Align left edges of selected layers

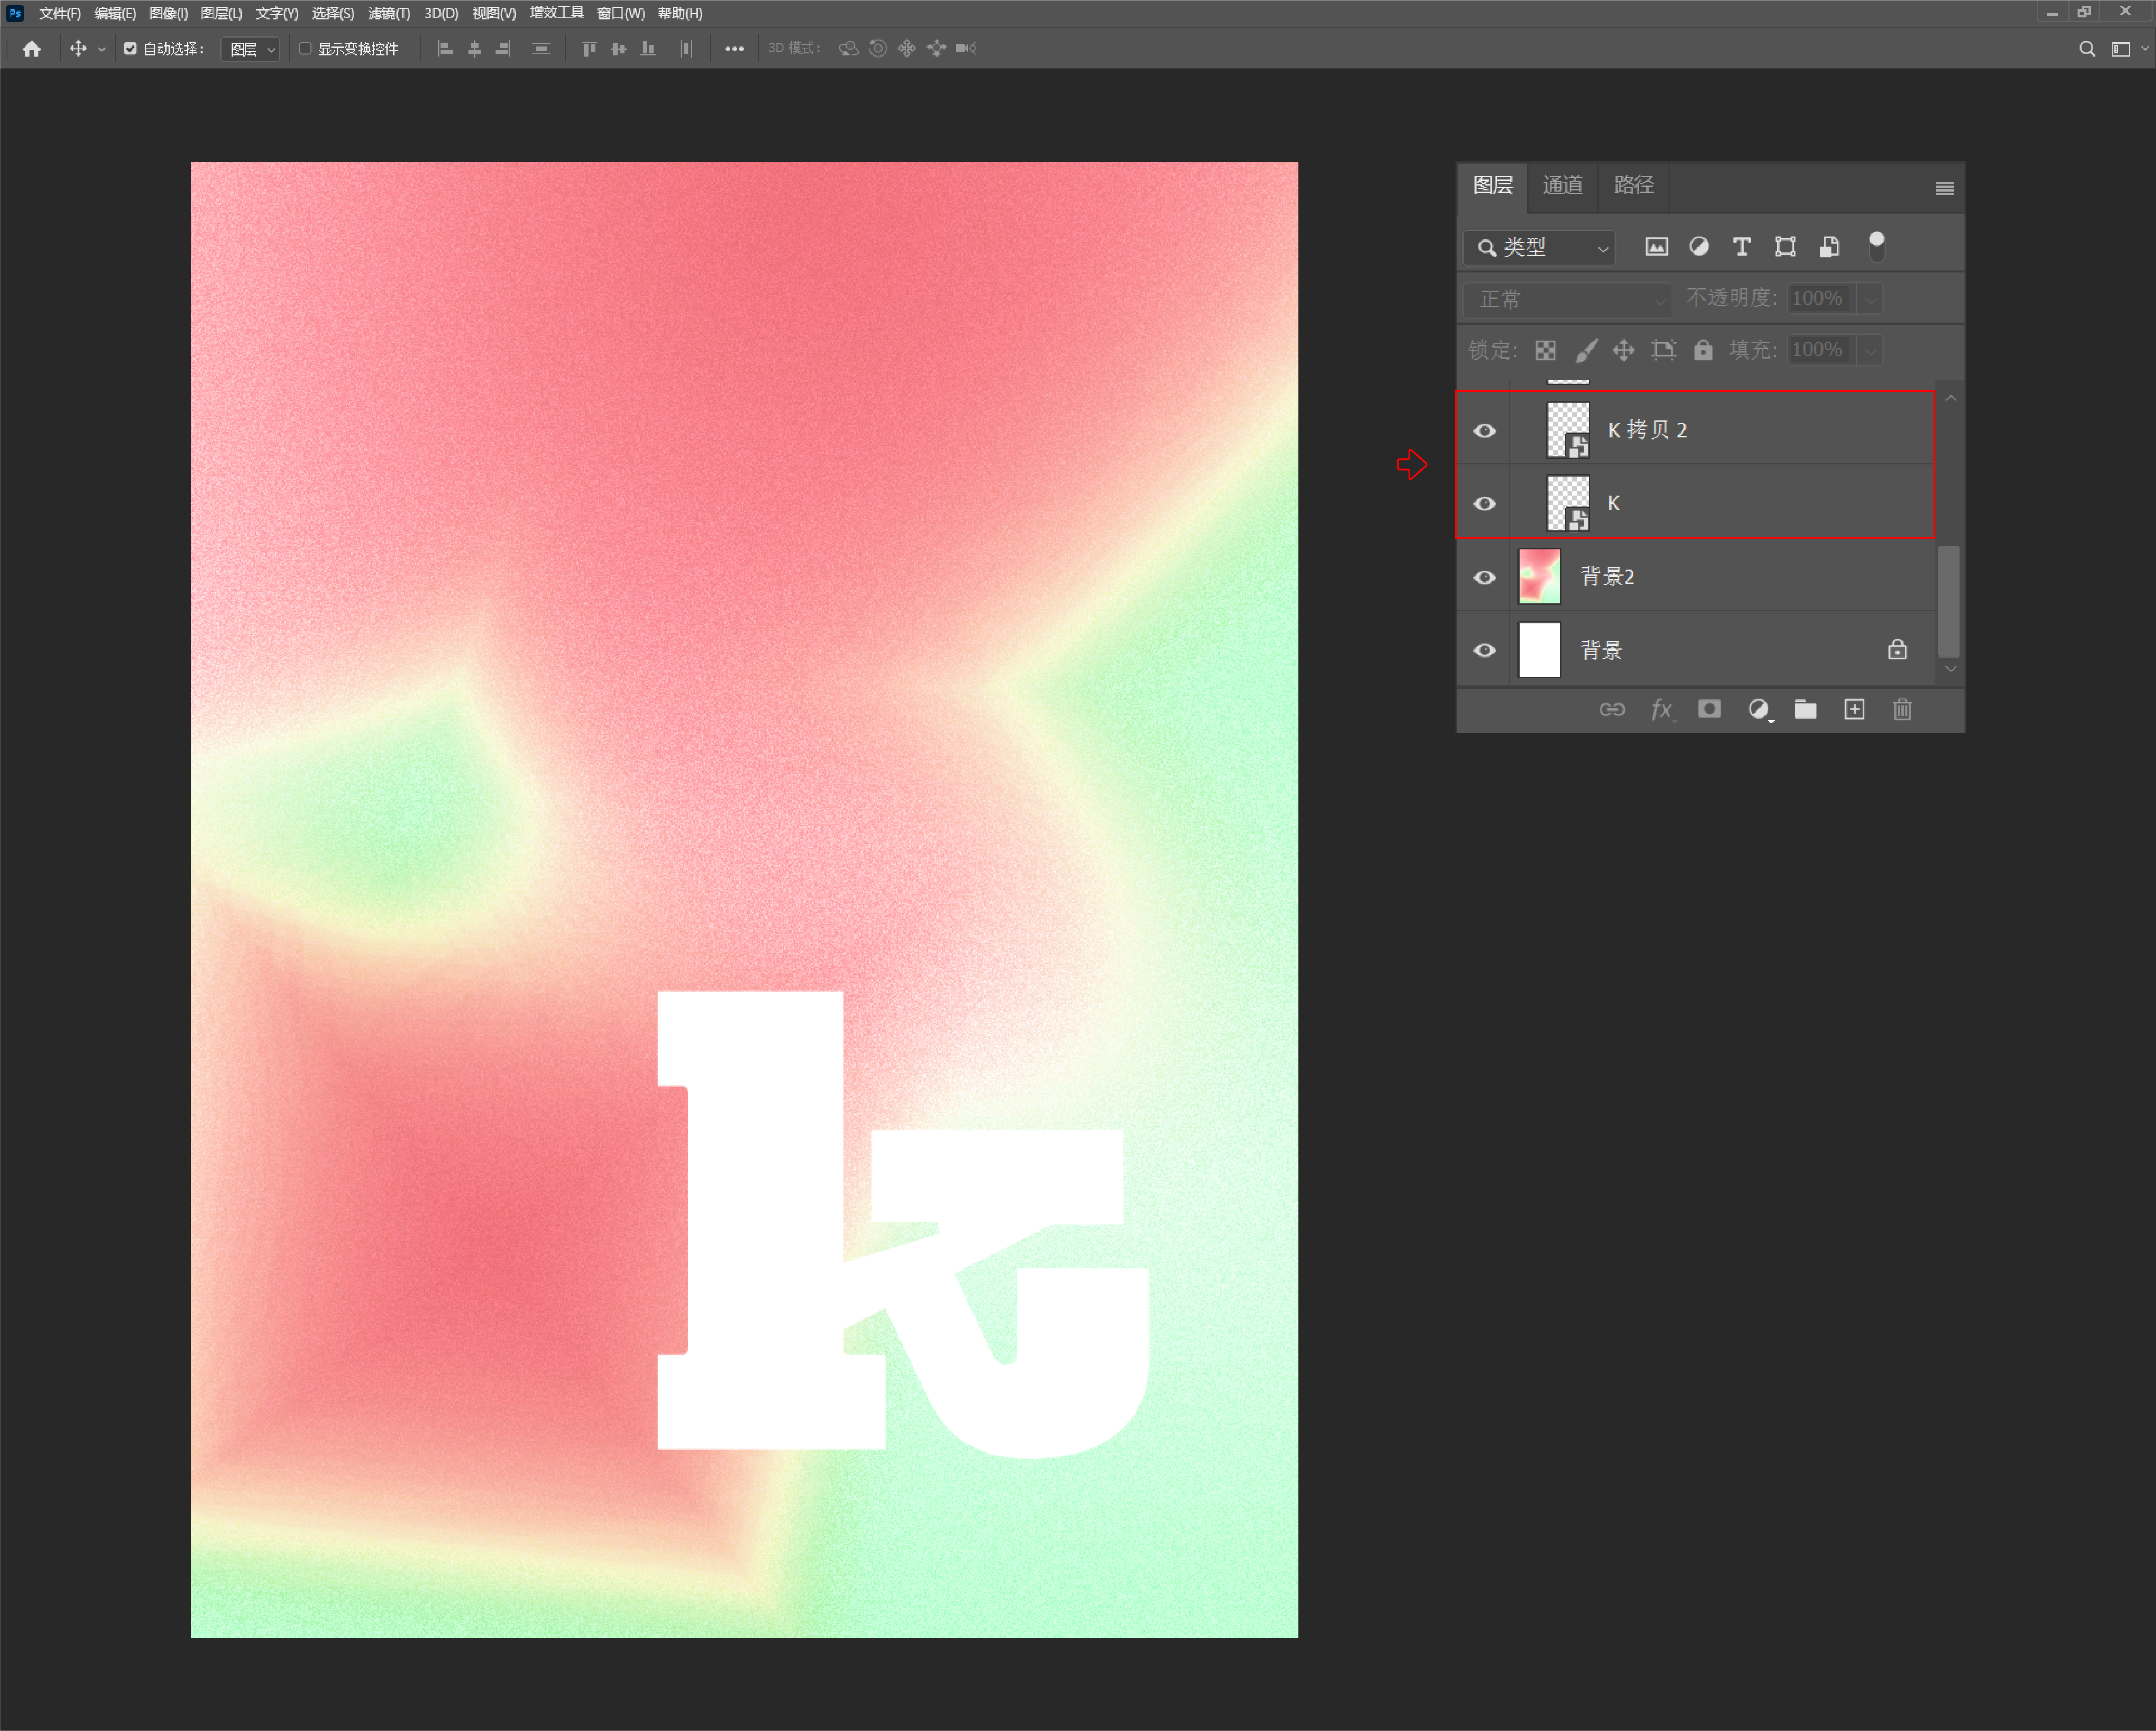click(x=446, y=49)
